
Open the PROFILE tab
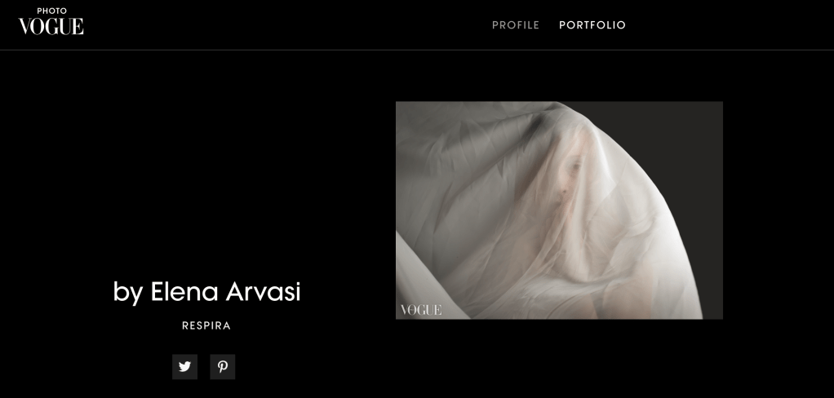(516, 25)
